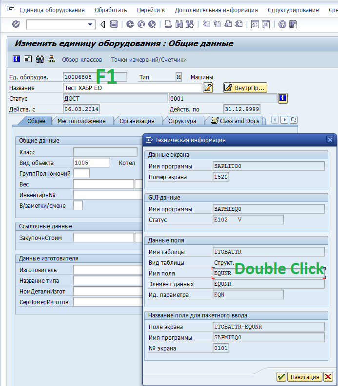Click the window menu icon left of menu bar
The image size is (338, 386).
click(10, 9)
